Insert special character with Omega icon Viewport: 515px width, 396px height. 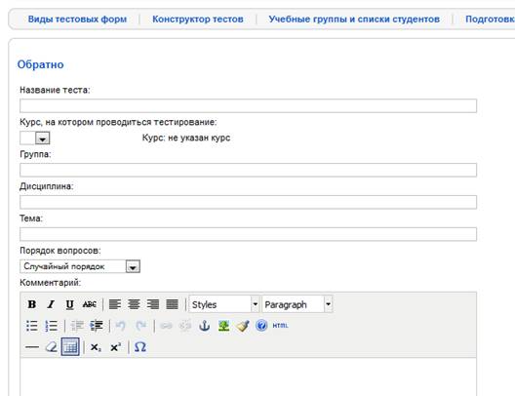tap(139, 347)
